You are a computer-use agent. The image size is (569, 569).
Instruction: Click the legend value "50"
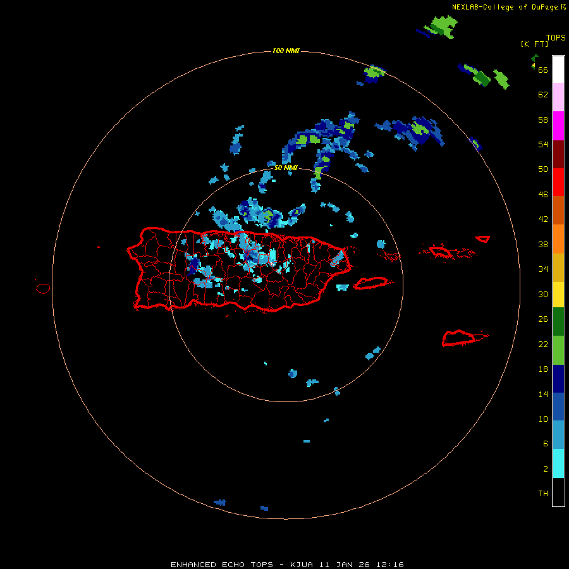[x=543, y=169]
